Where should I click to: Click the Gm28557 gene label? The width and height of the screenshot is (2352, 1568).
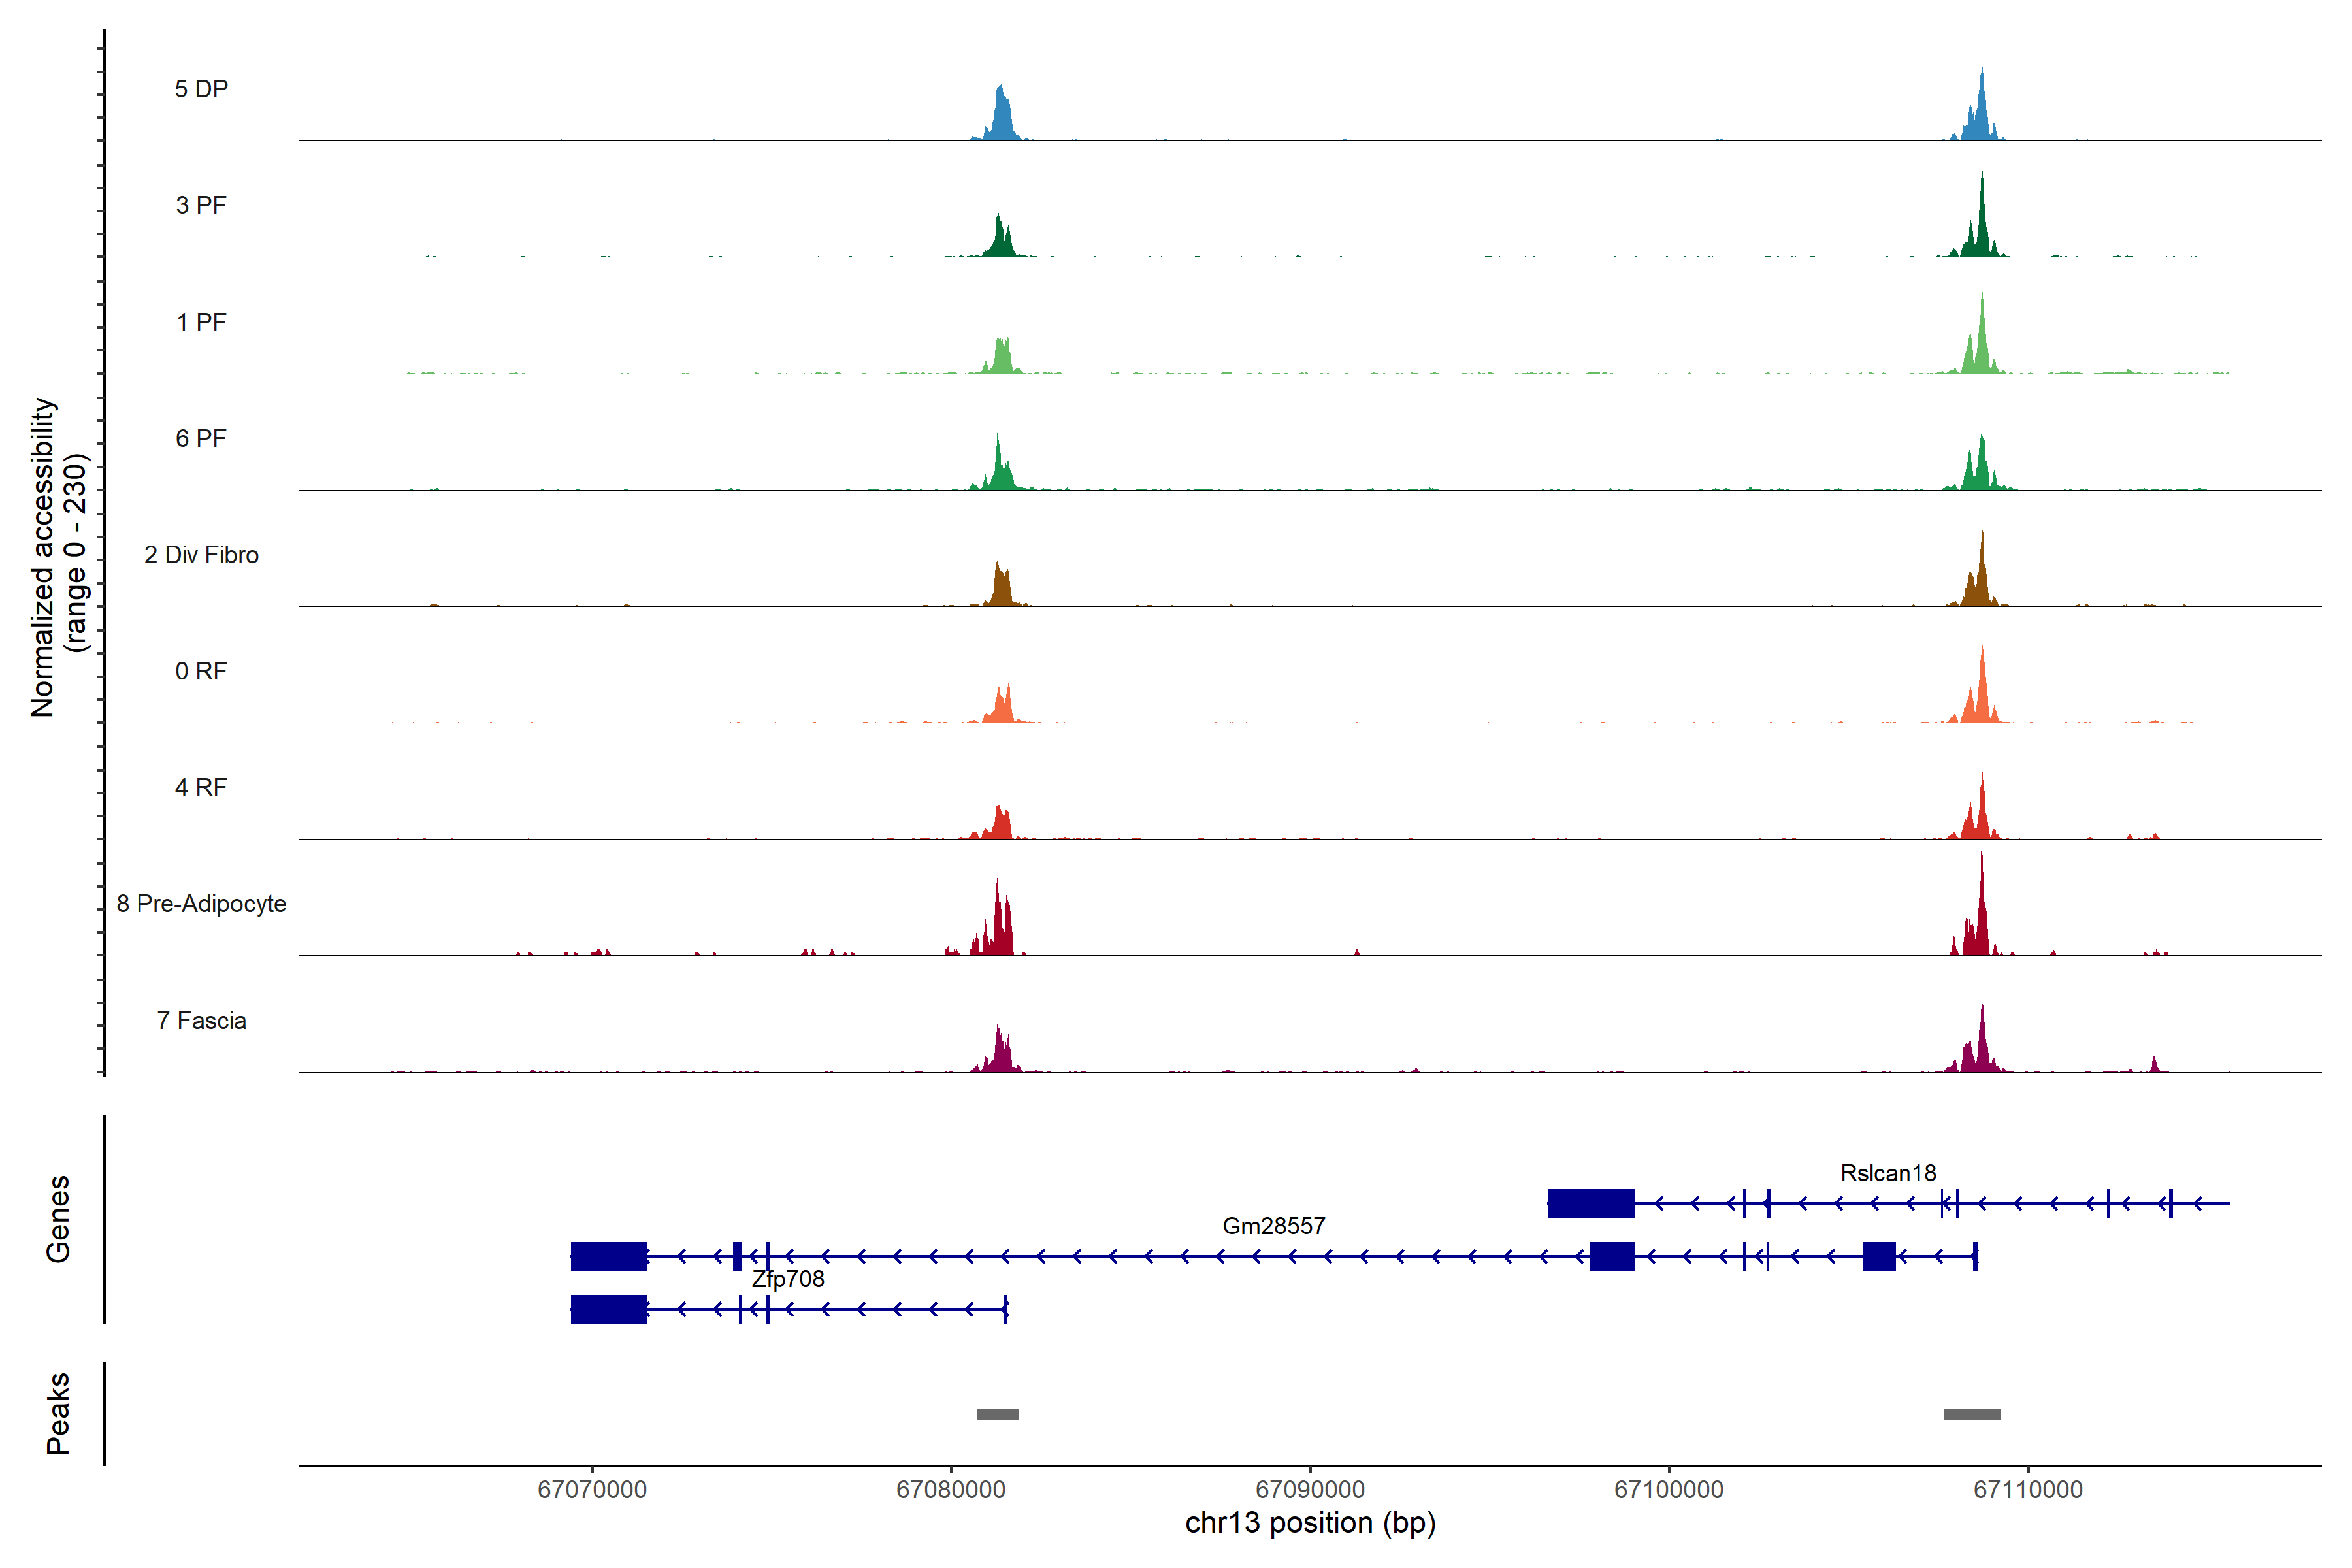click(x=1273, y=1226)
